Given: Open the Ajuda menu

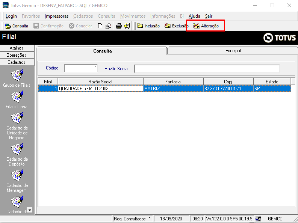Looking at the screenshot, I should coord(194,16).
